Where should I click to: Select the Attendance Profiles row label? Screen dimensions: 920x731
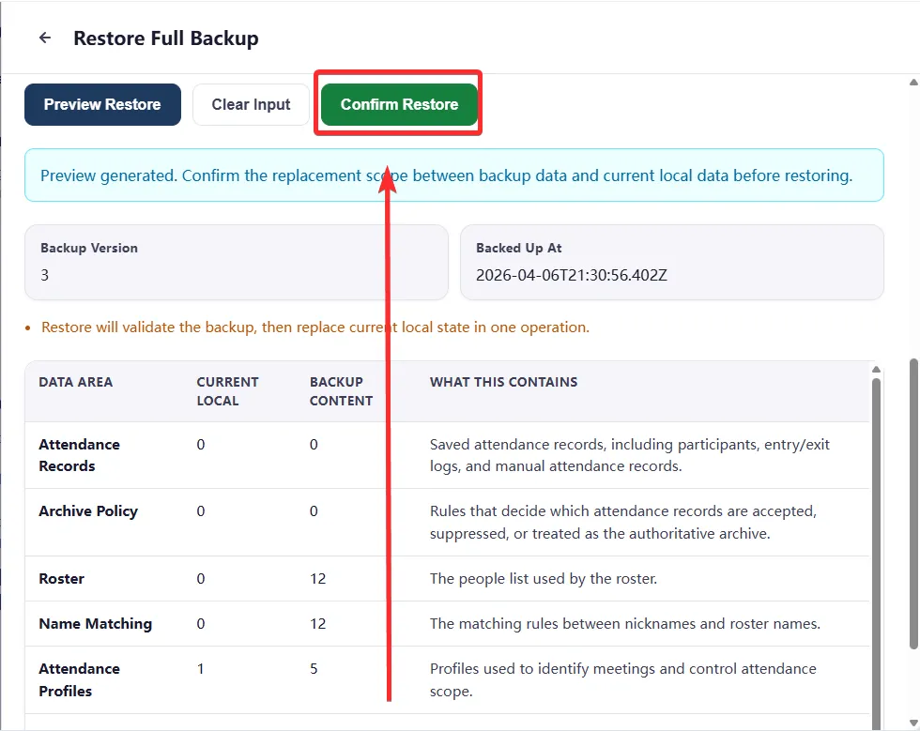(79, 680)
